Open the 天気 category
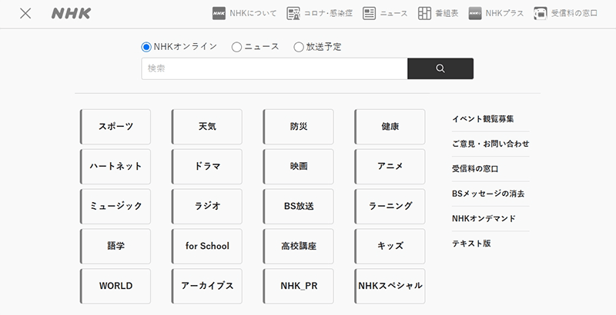Image resolution: width=616 pixels, height=315 pixels. pos(207,127)
